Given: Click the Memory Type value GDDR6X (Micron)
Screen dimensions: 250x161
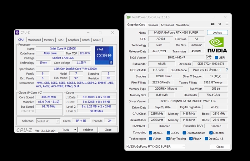Looking at the screenshot, I should click(166, 89).
